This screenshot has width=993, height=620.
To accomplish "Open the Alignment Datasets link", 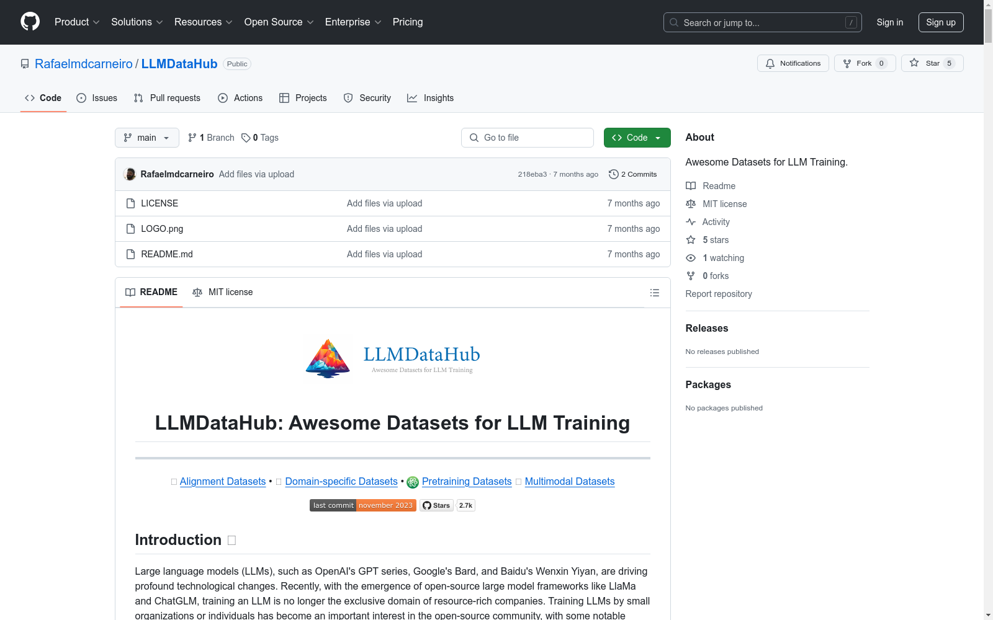I will (223, 482).
